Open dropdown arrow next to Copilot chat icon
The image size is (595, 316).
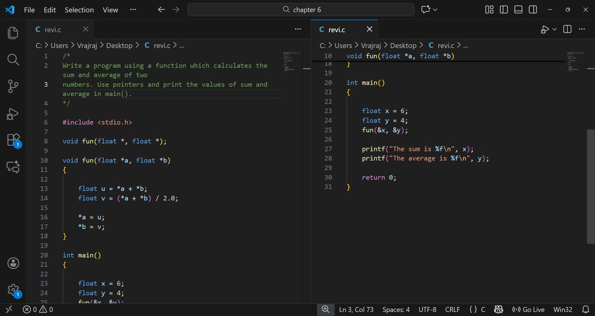click(x=435, y=9)
